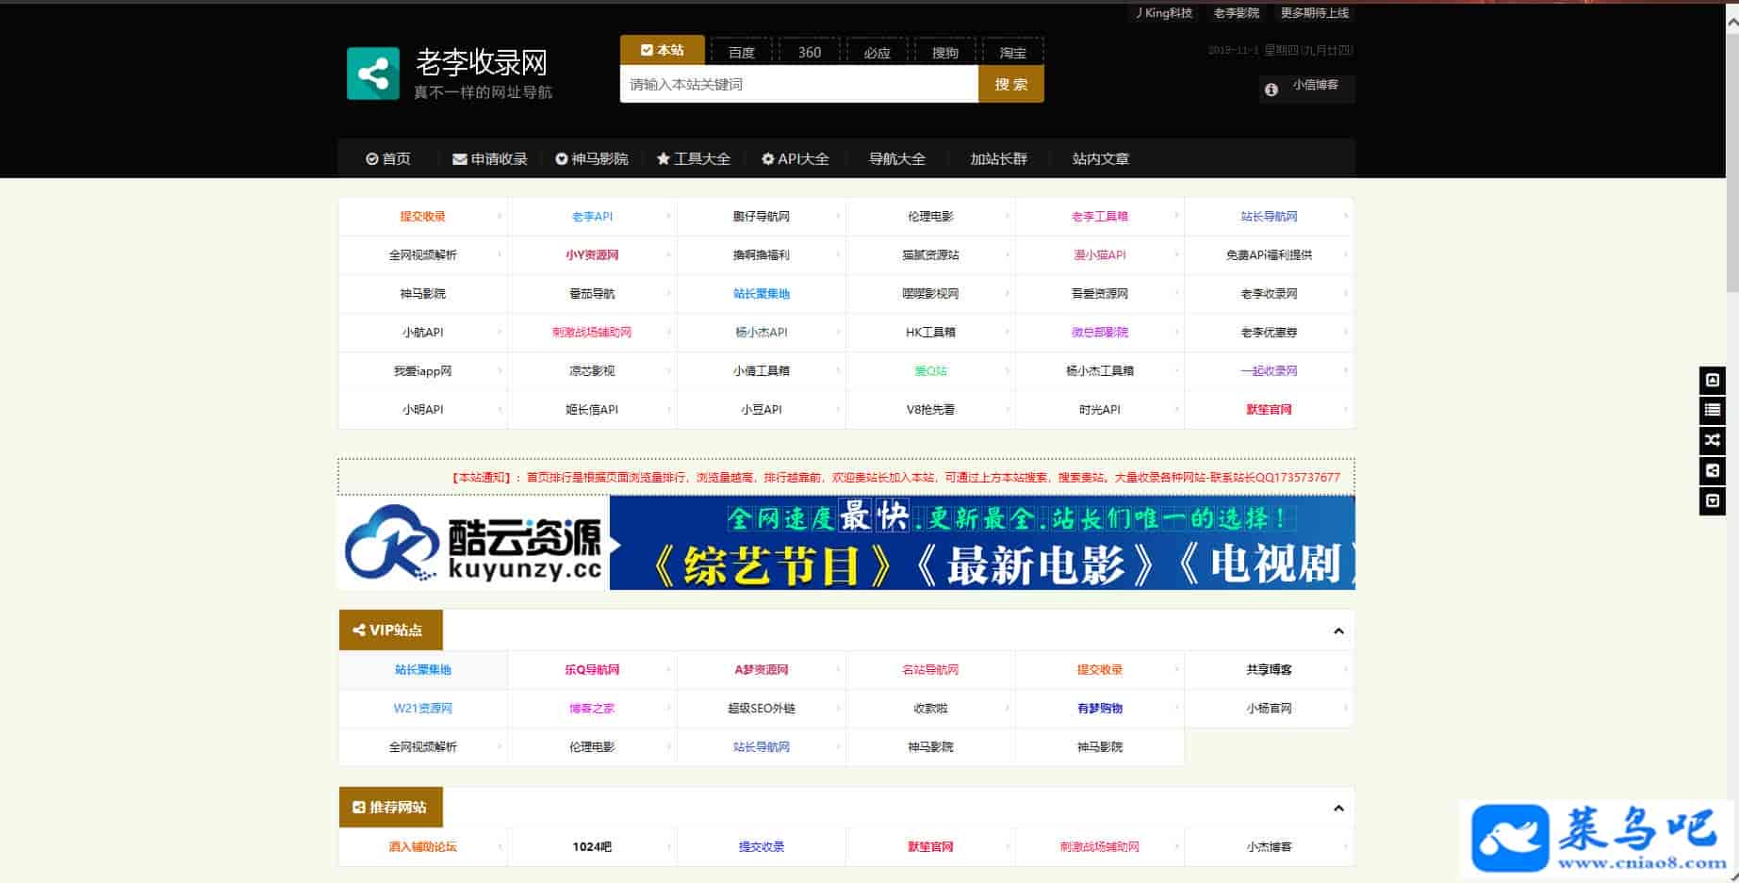
Task: Open the 首页 menu item
Action: tap(388, 158)
